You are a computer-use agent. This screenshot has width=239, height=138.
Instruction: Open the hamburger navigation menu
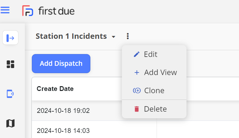5,10
